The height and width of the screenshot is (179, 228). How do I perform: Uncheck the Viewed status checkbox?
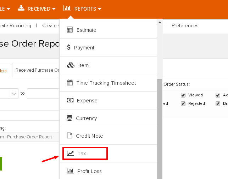[x=183, y=95]
